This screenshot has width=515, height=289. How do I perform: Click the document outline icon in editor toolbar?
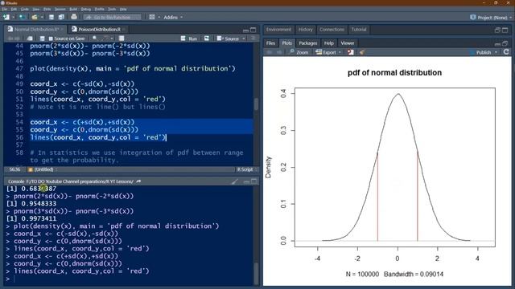[x=253, y=39]
